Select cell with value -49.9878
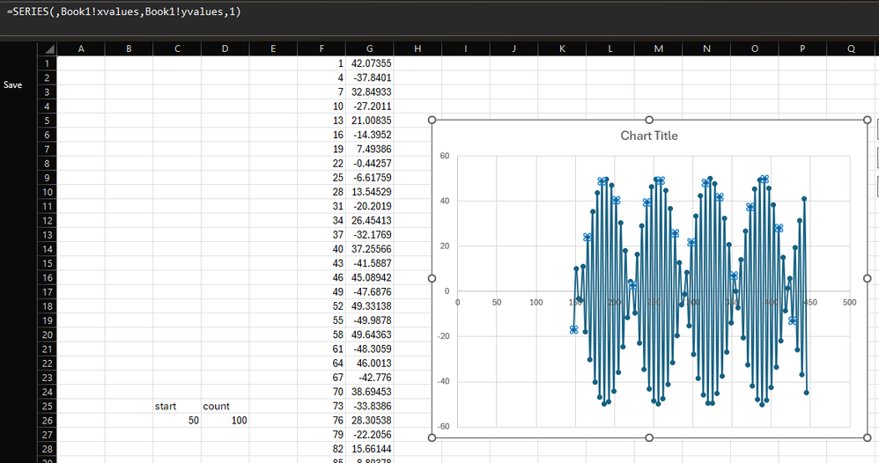Viewport: 879px width, 463px height. click(x=369, y=320)
